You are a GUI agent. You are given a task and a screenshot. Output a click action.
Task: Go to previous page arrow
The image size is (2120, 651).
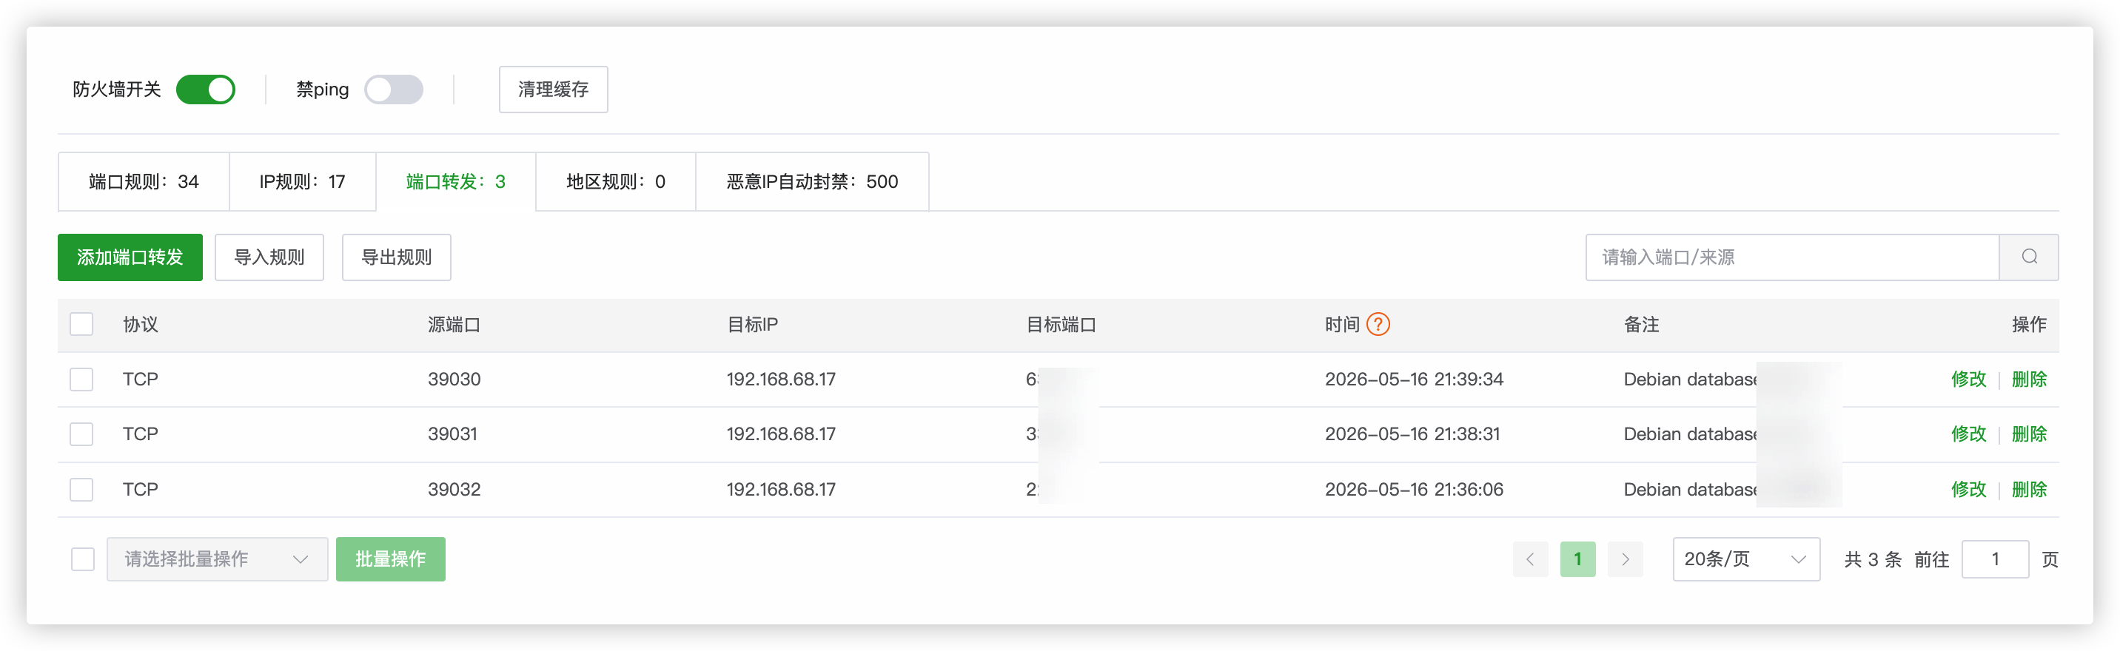pos(1530,559)
